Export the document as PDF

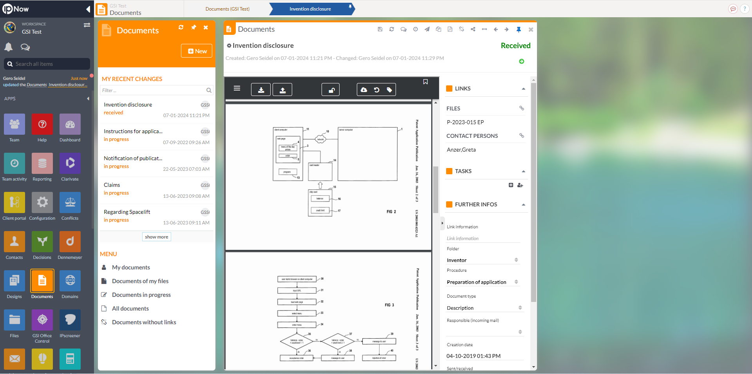(x=450, y=29)
